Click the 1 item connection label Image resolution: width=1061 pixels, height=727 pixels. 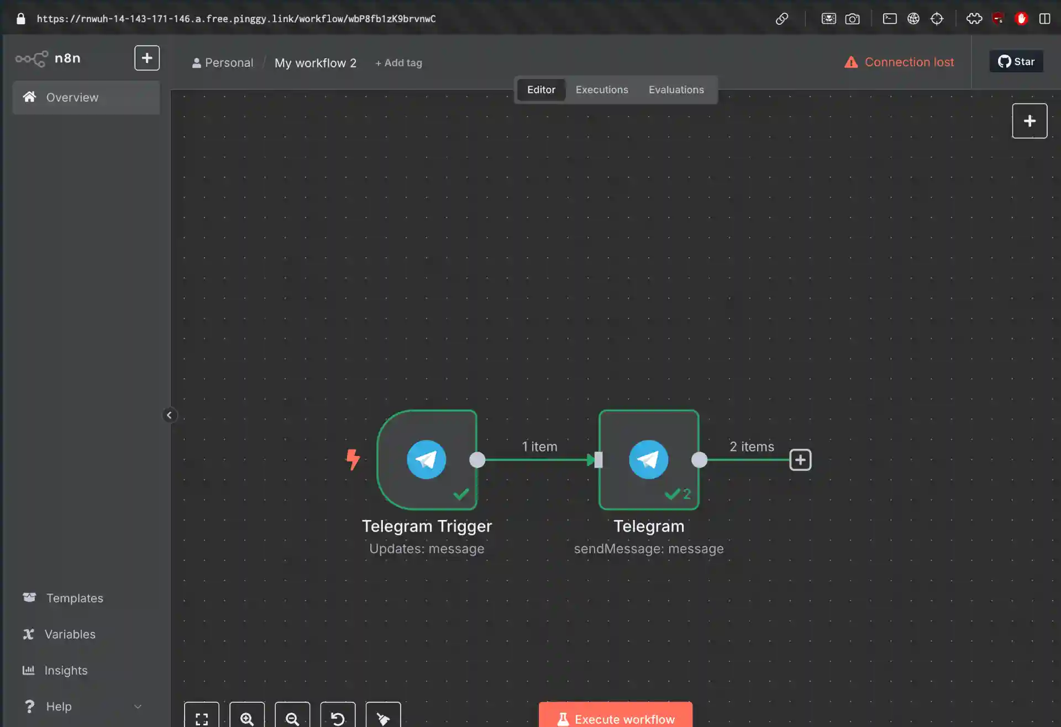tap(539, 447)
